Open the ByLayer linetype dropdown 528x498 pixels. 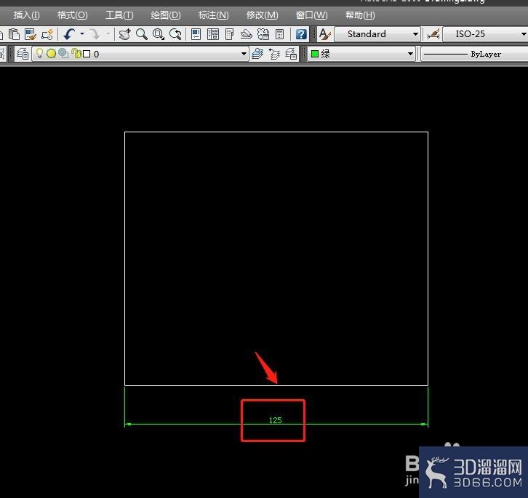tap(475, 54)
